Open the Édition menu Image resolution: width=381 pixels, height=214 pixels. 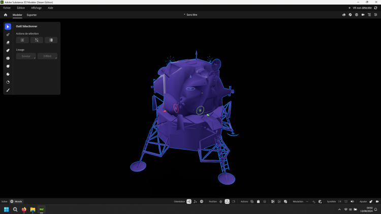(21, 8)
